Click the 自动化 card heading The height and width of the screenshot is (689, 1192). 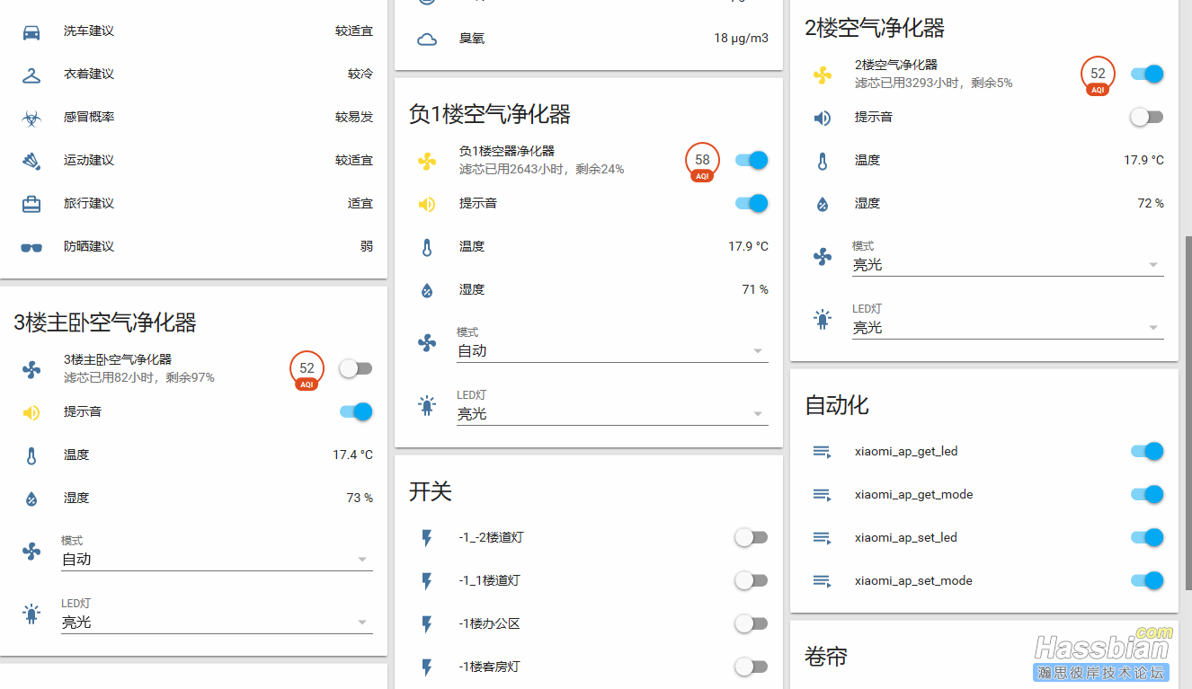[x=837, y=405]
